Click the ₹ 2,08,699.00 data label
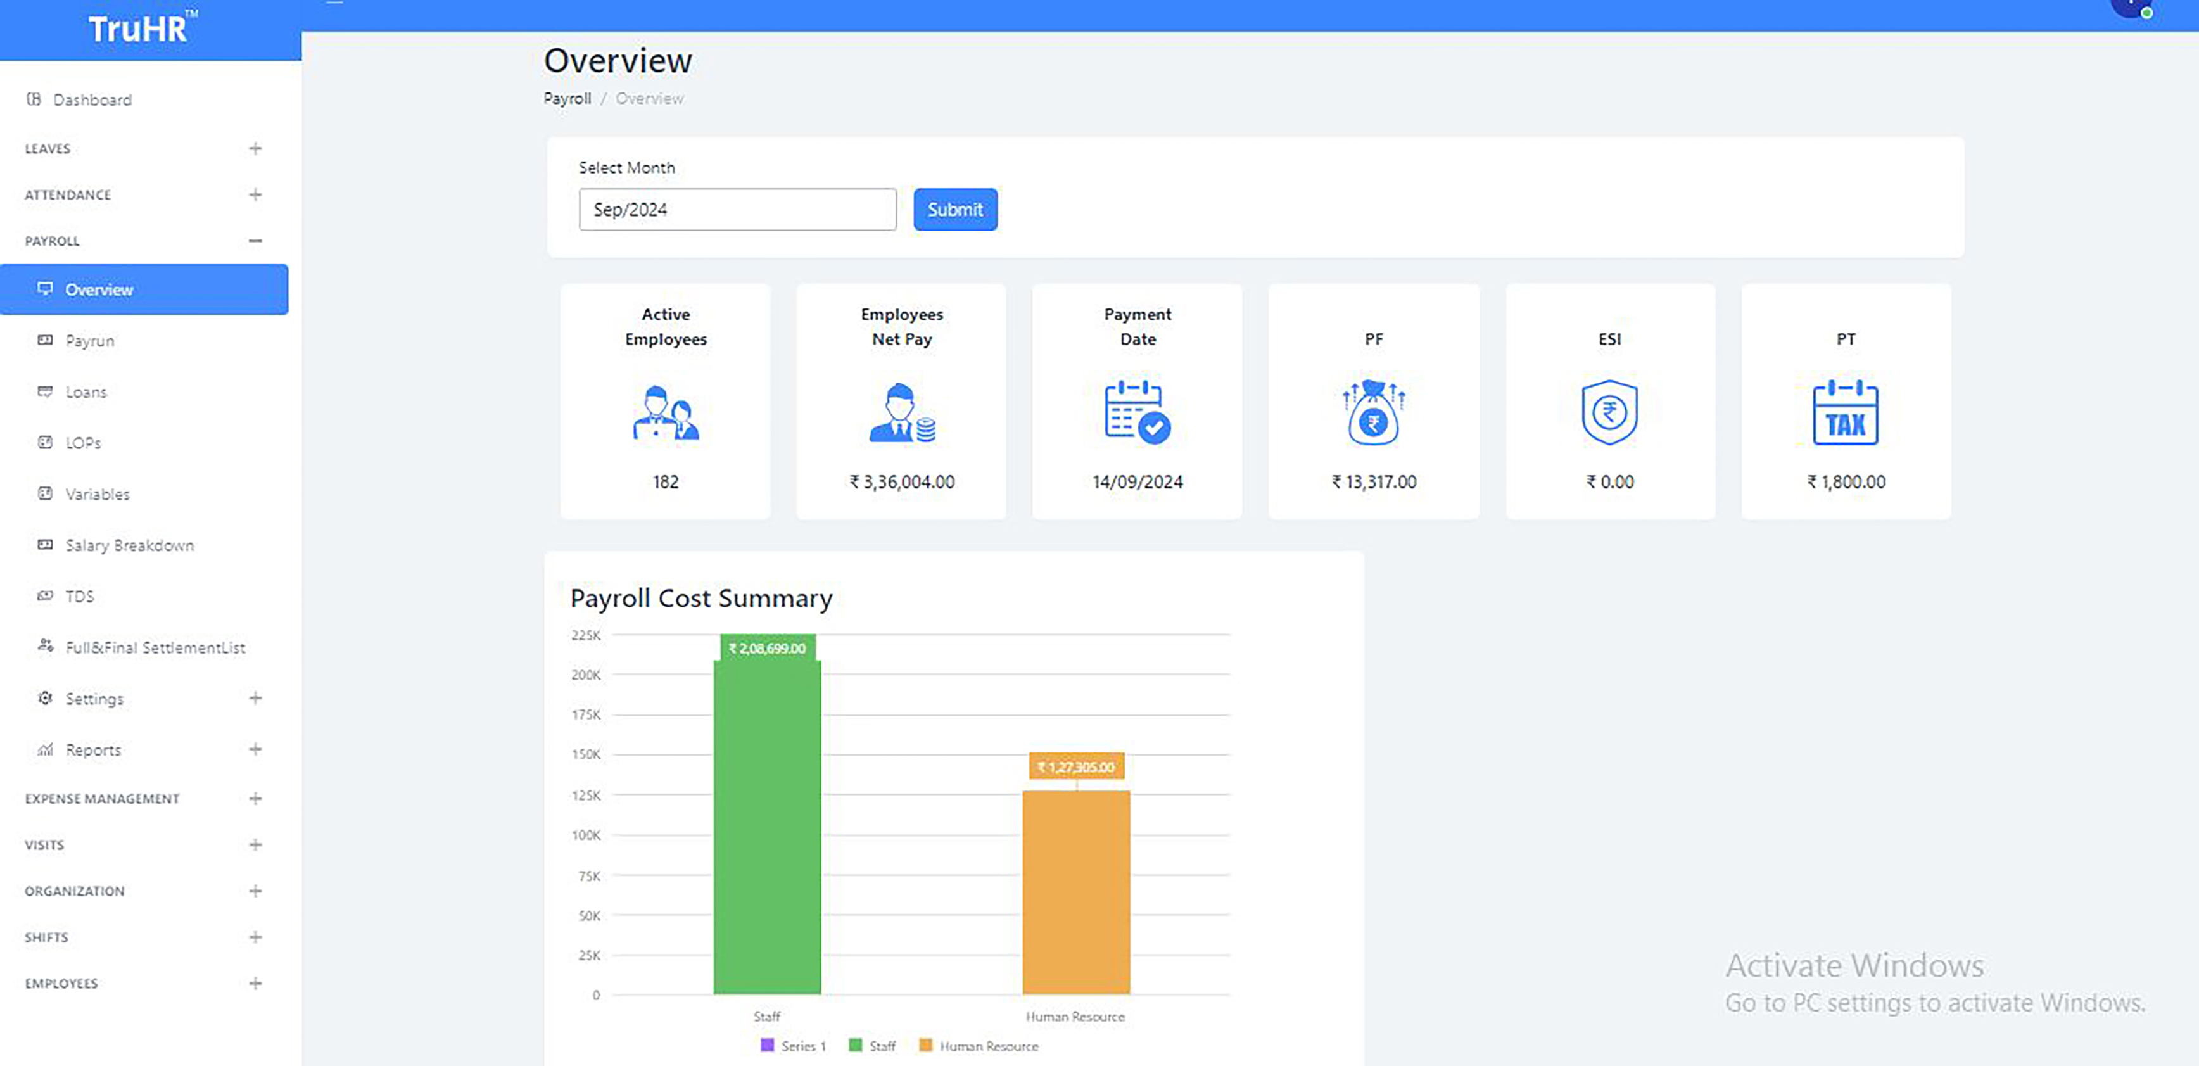The image size is (2199, 1066). click(x=768, y=648)
